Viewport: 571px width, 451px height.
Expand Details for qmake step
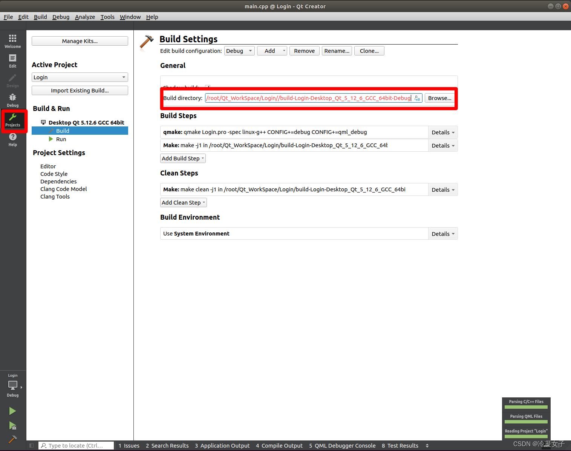pyautogui.click(x=443, y=132)
